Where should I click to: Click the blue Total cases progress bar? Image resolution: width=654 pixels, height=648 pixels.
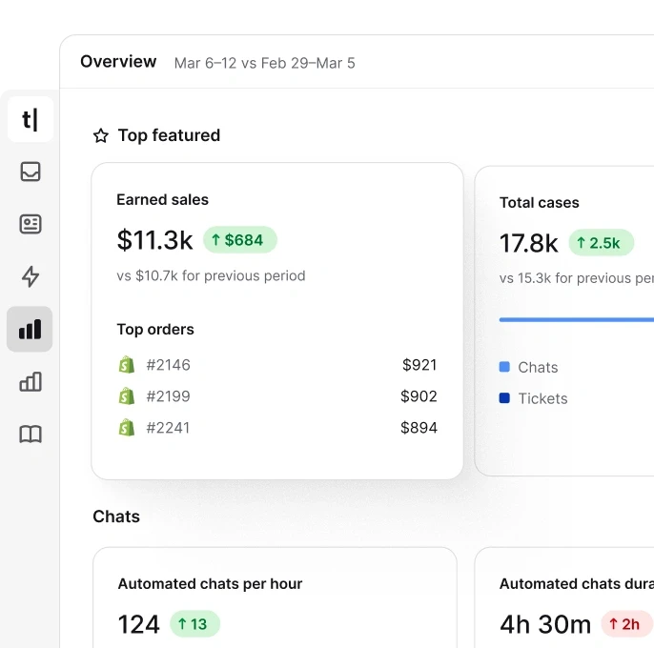pos(577,320)
